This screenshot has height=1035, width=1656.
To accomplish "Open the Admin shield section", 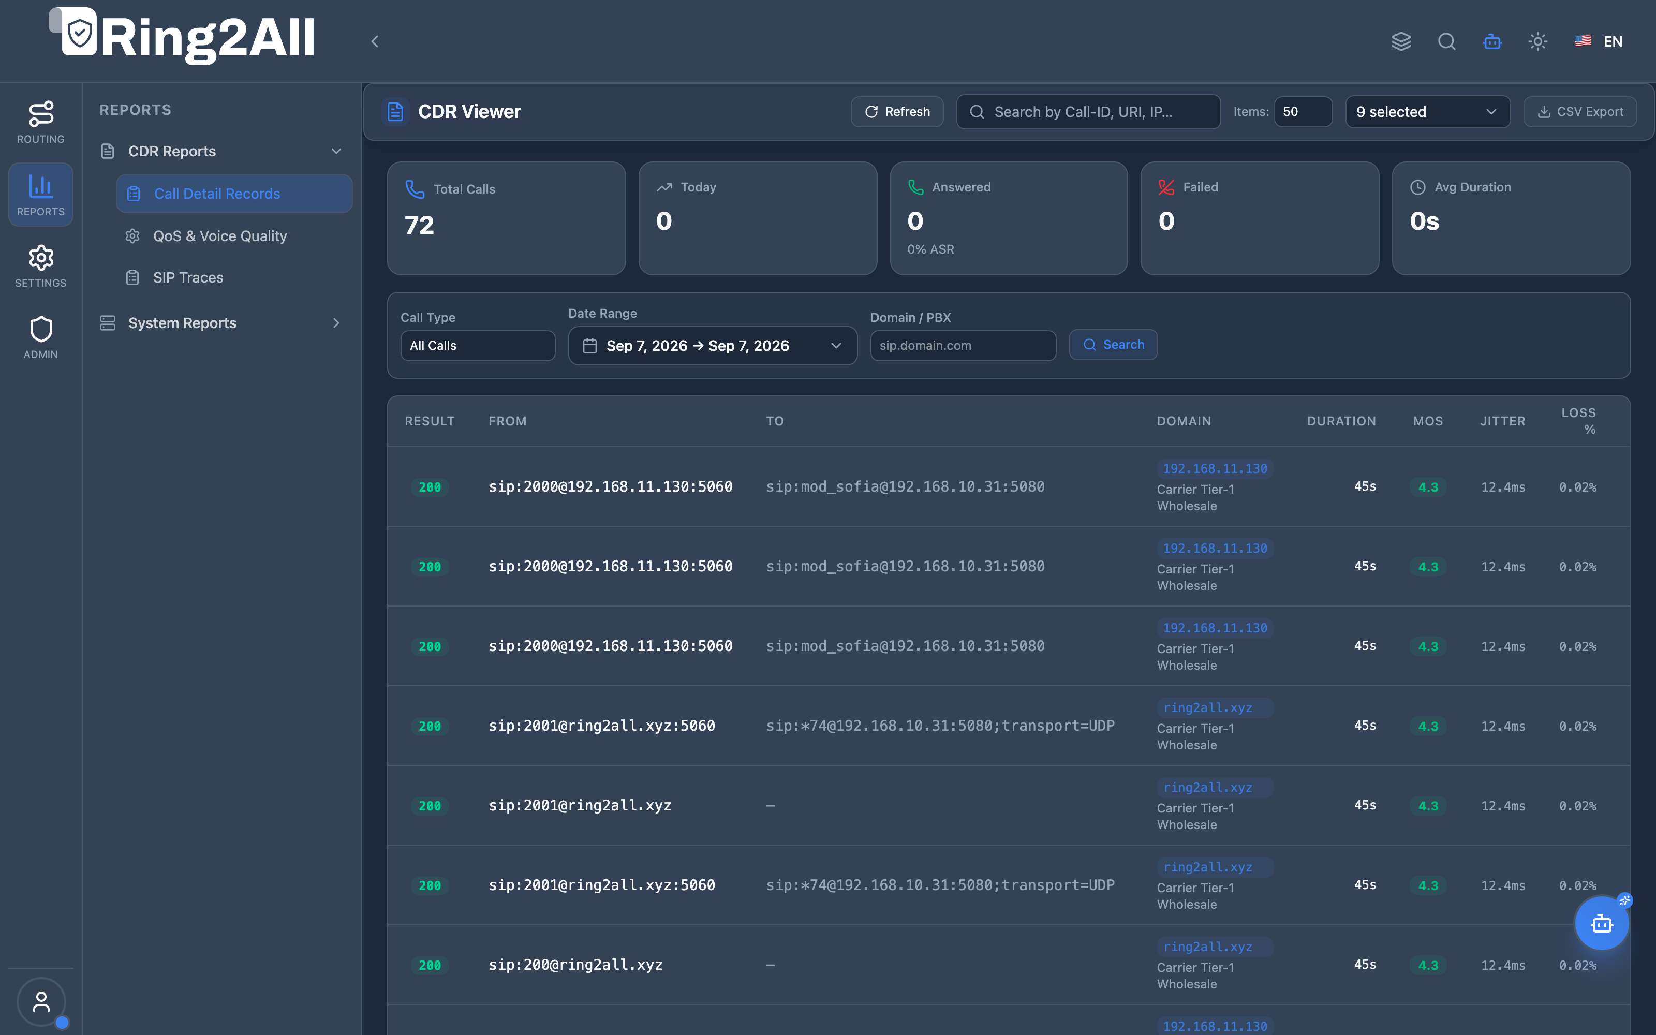I will coord(40,337).
